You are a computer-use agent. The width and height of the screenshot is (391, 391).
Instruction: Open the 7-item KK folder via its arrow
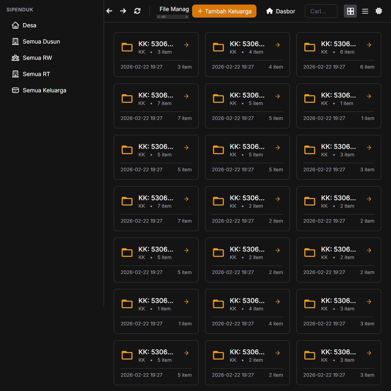point(186,96)
